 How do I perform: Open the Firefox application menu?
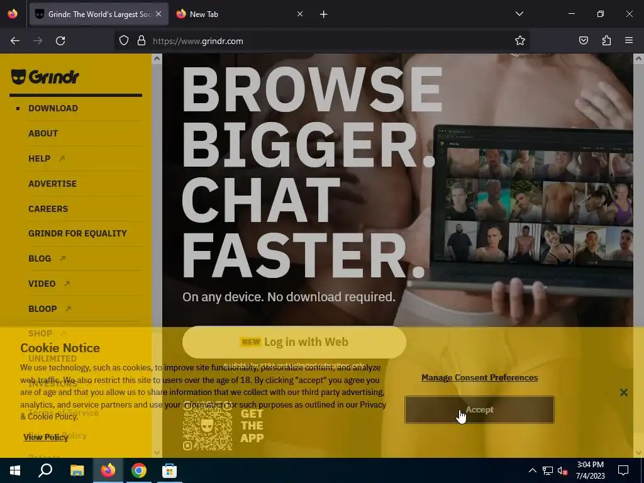coord(629,41)
